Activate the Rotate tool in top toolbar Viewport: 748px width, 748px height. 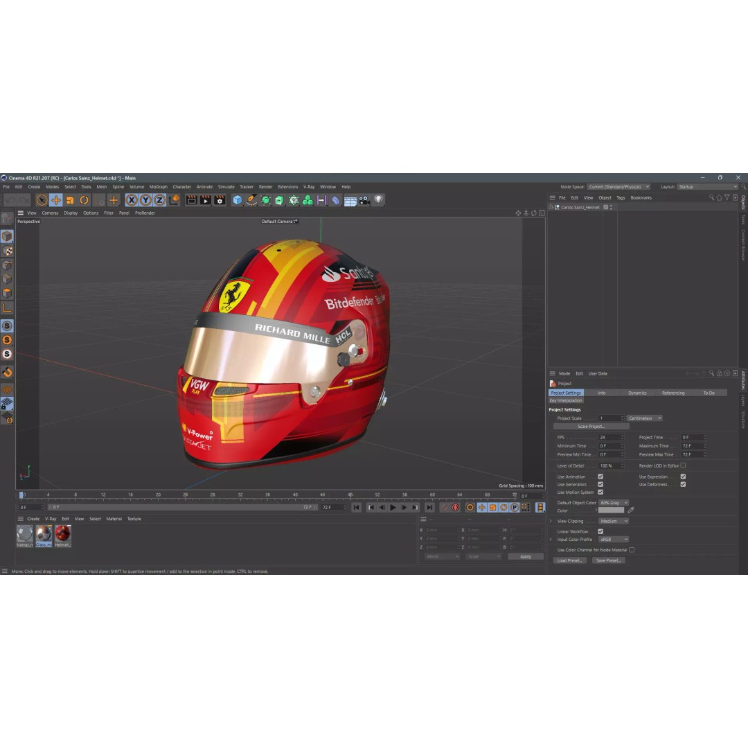(x=84, y=200)
